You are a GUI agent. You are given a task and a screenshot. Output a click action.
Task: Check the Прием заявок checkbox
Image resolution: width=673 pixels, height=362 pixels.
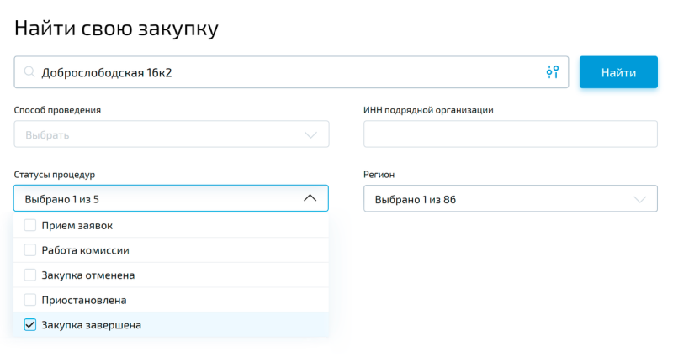pyautogui.click(x=30, y=225)
